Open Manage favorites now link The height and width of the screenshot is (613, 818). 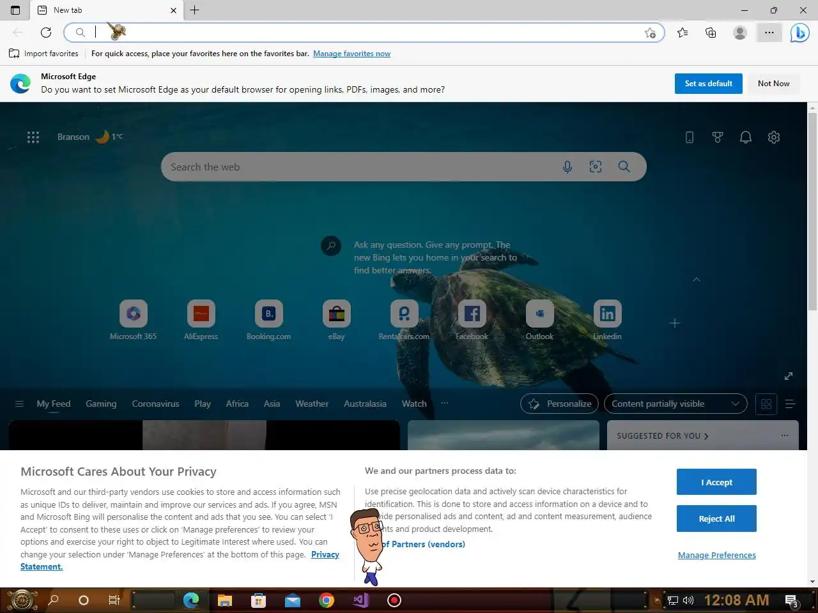(351, 54)
